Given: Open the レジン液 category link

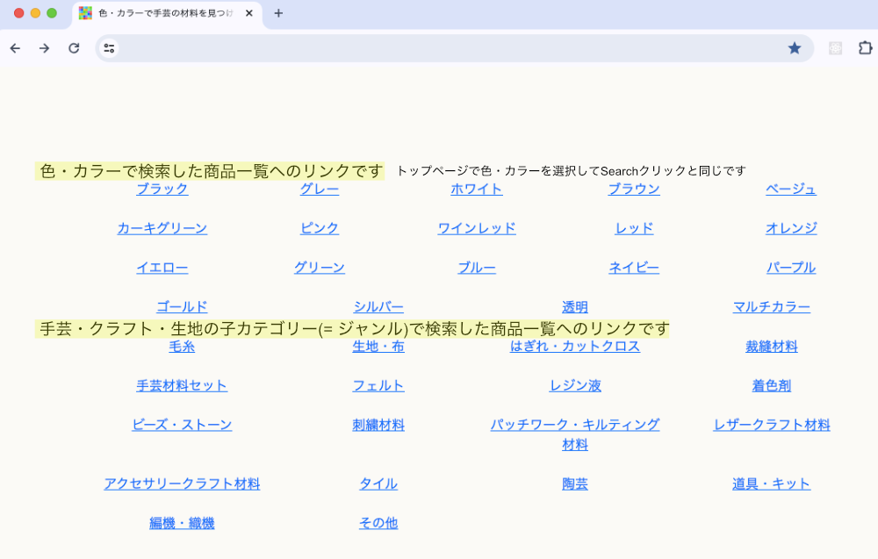Looking at the screenshot, I should tap(575, 385).
